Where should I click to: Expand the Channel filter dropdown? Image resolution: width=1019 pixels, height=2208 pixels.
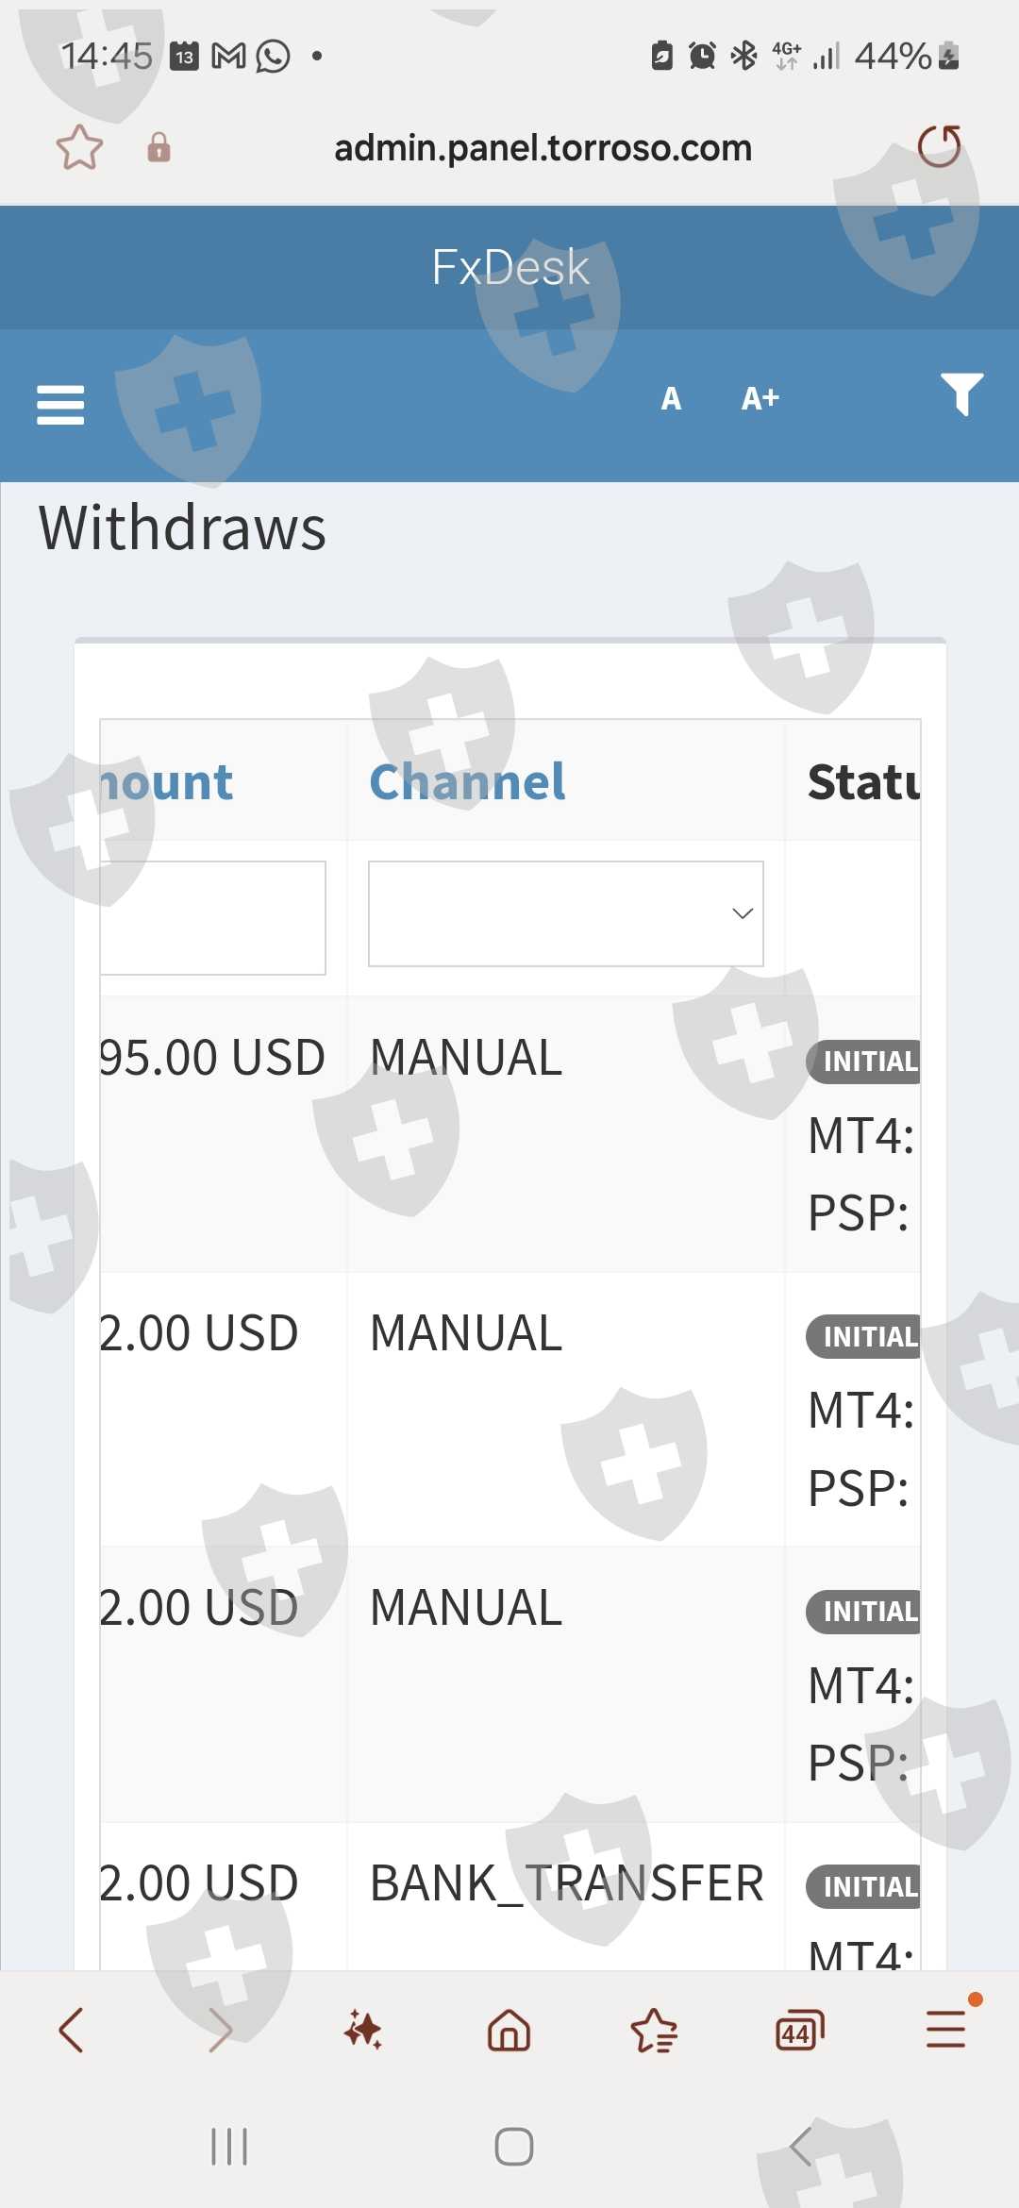tap(565, 913)
